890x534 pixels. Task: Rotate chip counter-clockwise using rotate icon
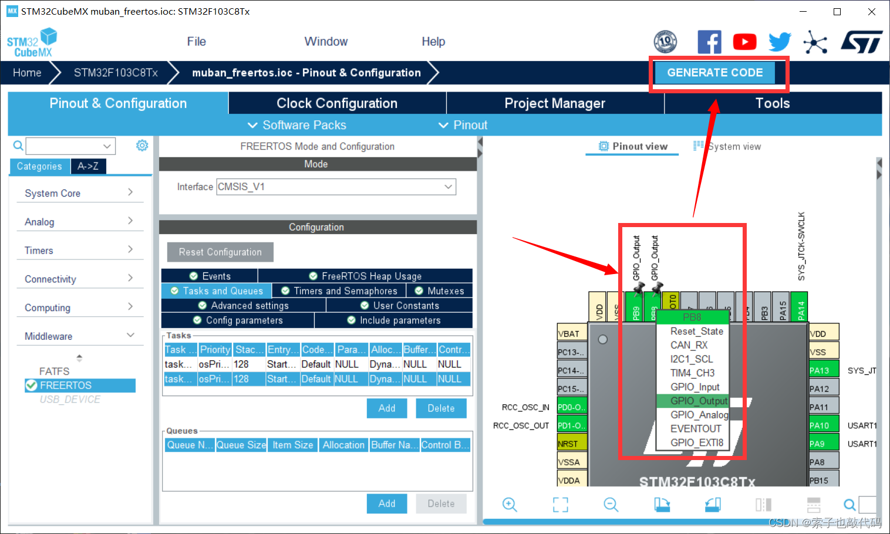[x=713, y=505]
